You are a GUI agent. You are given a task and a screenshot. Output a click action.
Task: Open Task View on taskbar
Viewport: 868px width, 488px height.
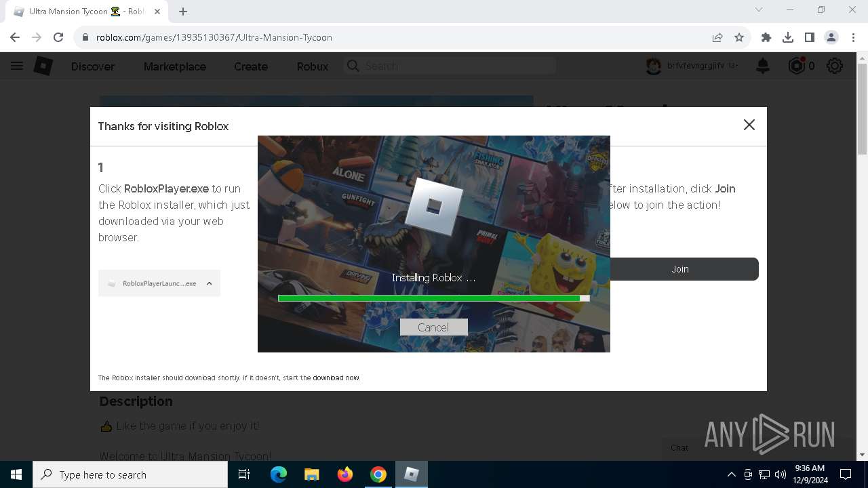(244, 474)
